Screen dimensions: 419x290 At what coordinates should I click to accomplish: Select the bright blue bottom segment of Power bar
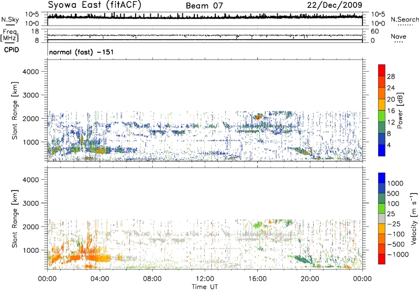tap(382, 150)
